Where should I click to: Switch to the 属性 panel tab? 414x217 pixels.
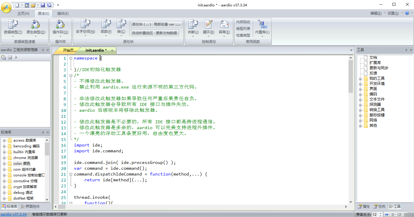(x=364, y=207)
